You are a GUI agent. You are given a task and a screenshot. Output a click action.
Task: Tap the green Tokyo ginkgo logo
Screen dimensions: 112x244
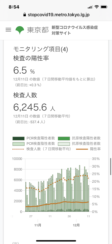[x=20, y=30]
